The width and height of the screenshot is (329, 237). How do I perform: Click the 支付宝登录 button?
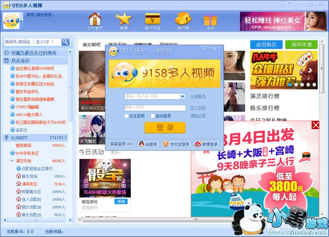click(x=176, y=144)
